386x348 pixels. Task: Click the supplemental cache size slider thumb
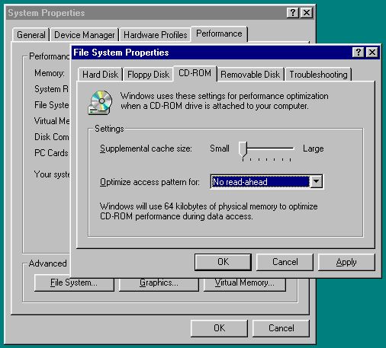click(243, 149)
